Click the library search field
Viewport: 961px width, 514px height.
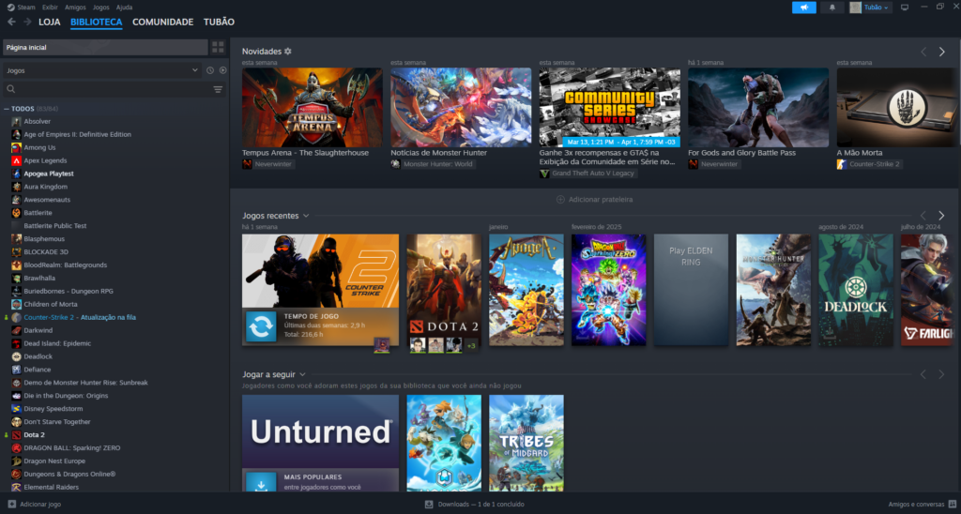[114, 89]
